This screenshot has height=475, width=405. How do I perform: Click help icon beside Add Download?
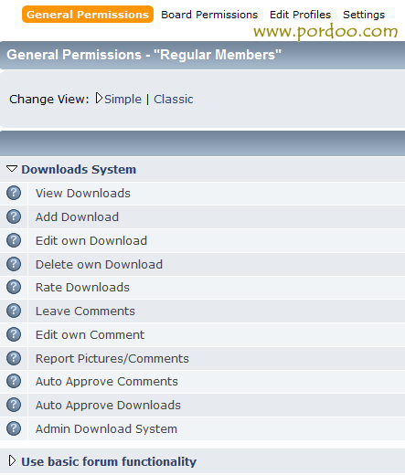(14, 216)
